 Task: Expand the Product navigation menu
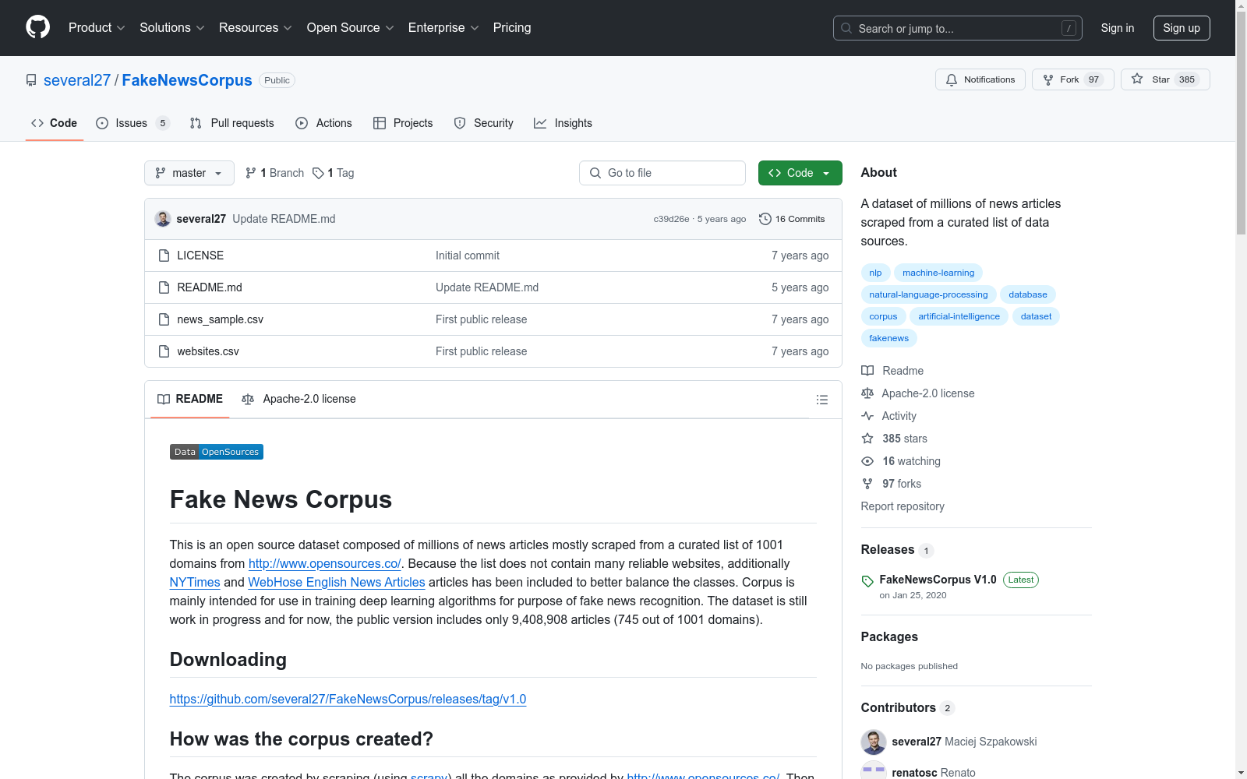[97, 28]
